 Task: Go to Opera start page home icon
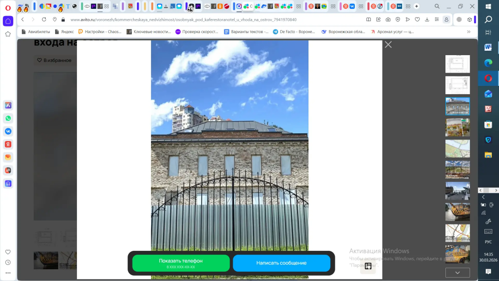(x=8, y=21)
